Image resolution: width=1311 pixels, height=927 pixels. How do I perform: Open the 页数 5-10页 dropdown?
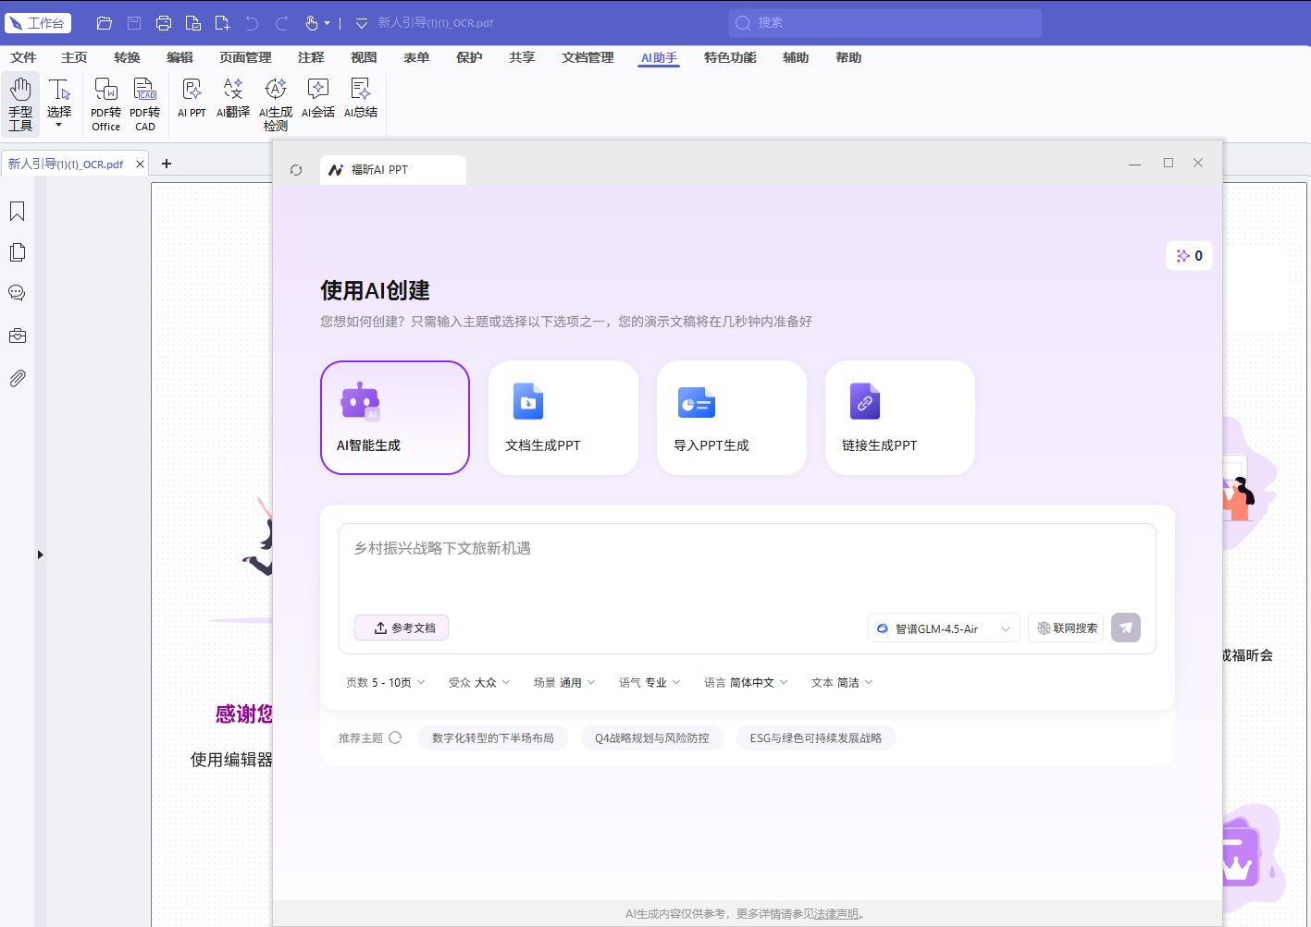386,683
